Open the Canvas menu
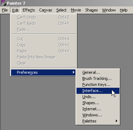Image resolution: width=133 pixels, height=130 pixels. [45, 10]
